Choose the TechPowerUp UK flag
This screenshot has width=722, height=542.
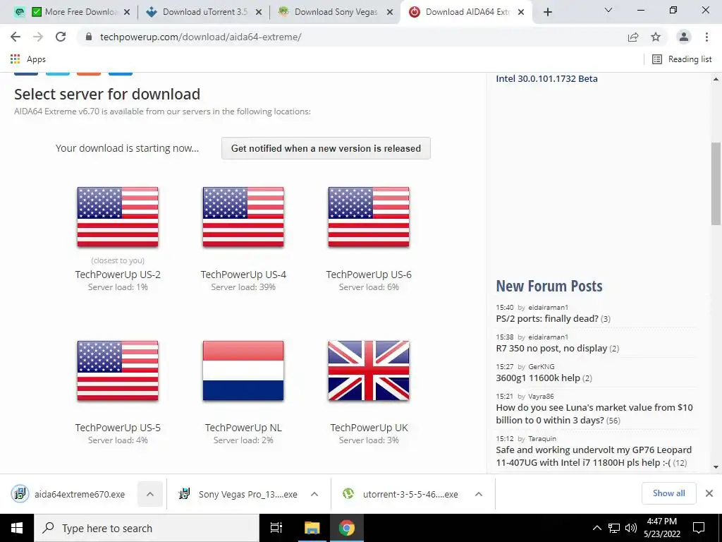[369, 371]
